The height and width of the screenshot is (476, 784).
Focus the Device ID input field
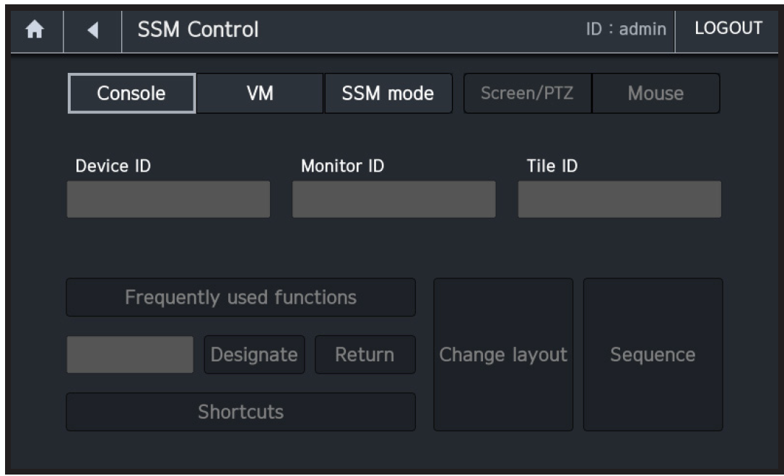[168, 199]
